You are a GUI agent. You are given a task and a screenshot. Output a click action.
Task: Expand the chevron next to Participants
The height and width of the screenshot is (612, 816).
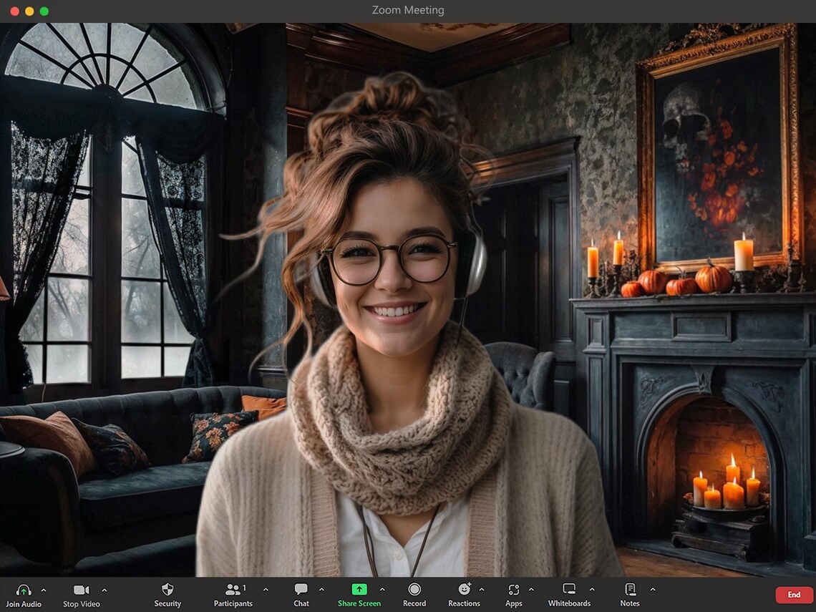[266, 590]
